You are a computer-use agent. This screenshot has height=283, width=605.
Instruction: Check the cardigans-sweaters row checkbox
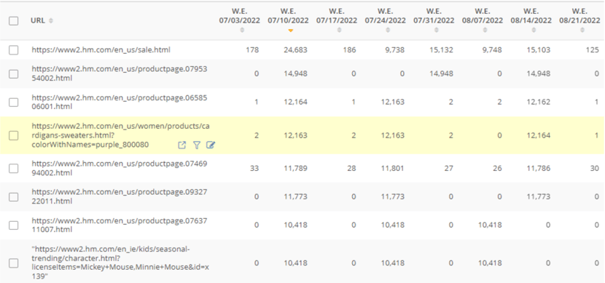coord(14,135)
